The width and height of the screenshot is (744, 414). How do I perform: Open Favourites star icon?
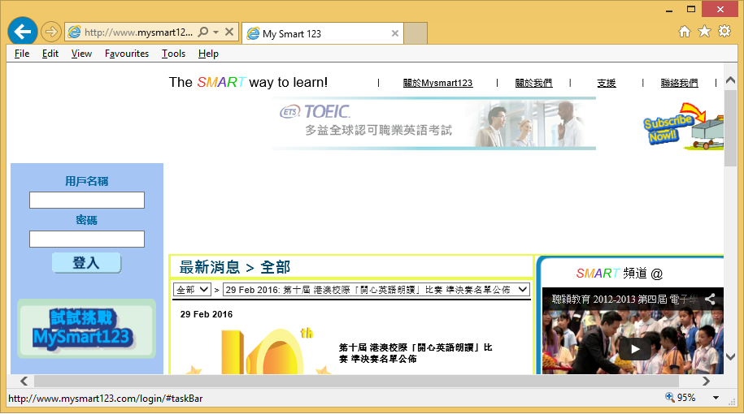[x=704, y=32]
